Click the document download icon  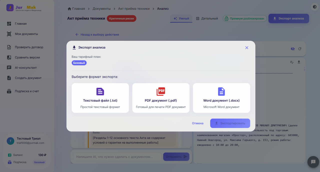pyautogui.click(x=299, y=62)
